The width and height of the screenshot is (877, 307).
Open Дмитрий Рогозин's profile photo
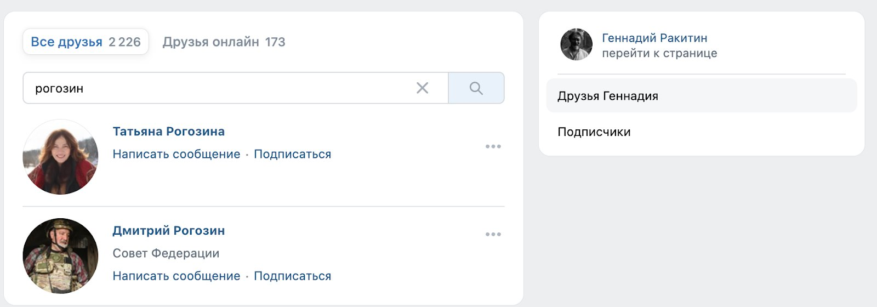coord(60,256)
